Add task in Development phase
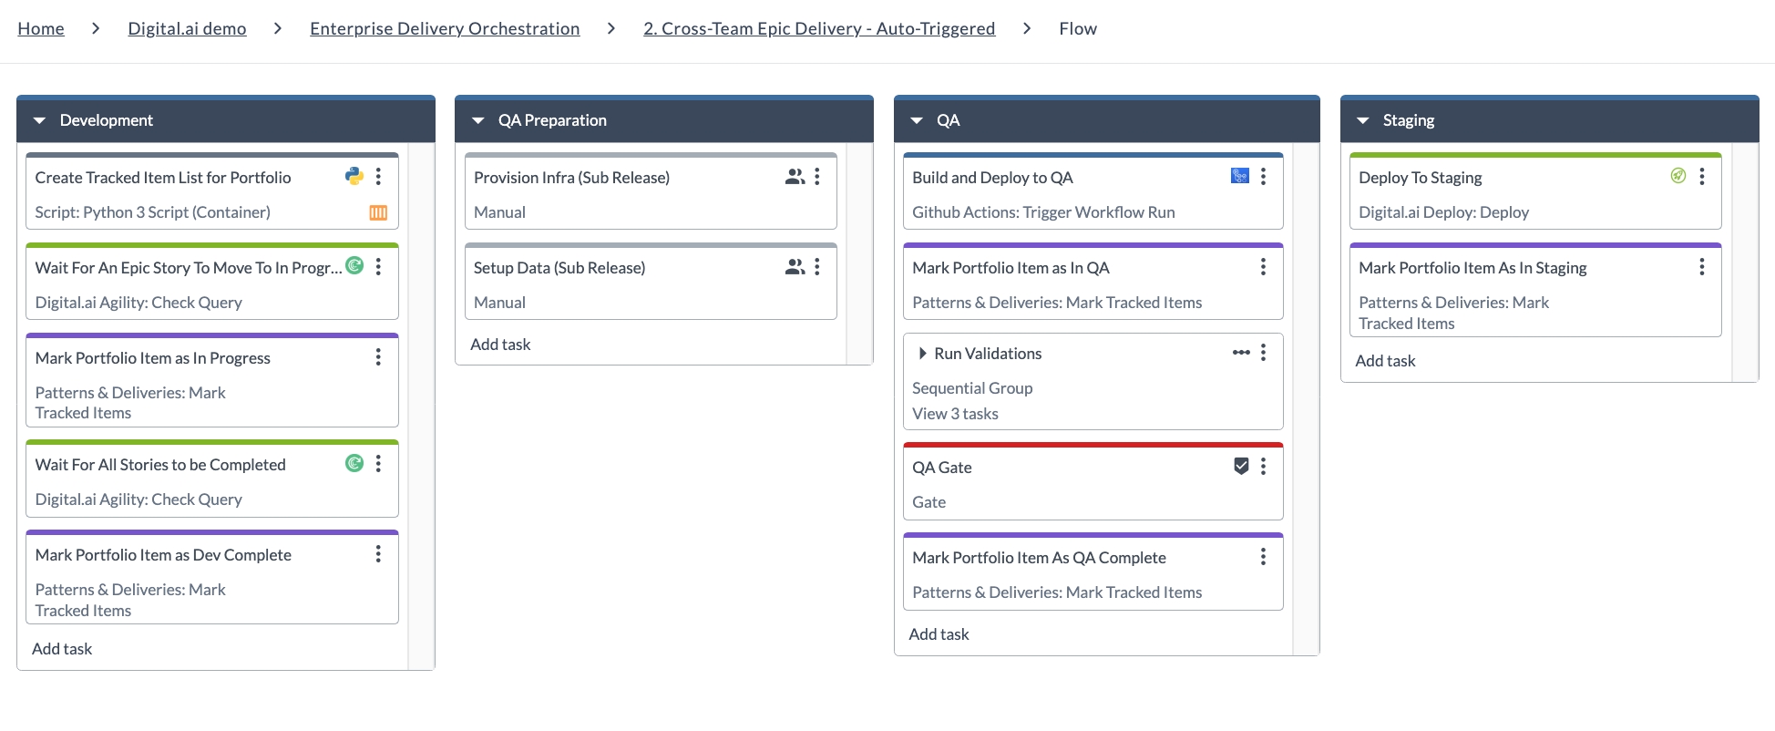The width and height of the screenshot is (1775, 731). (x=62, y=649)
